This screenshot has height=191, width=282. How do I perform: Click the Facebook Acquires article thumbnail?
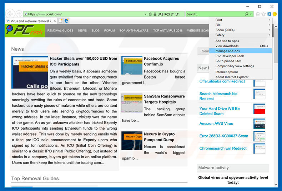[132, 65]
